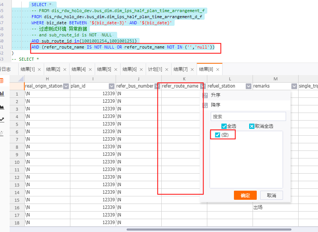Viewport: 318px width, 232px height.
Task: Open plan_id column filter dropdown
Action: pyautogui.click(x=111, y=86)
